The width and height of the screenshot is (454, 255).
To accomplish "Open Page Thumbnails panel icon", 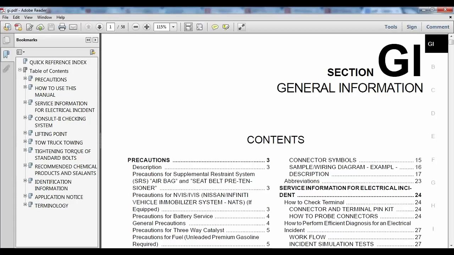I will (7, 40).
